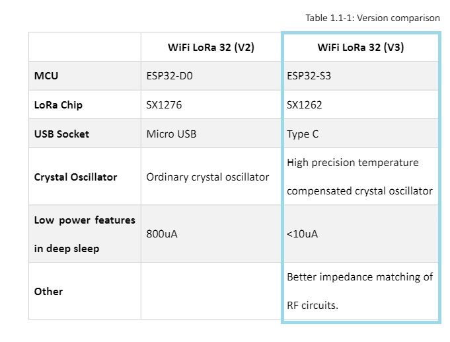Select the WiFi LoRa 32 (V3) column header
Image resolution: width=450 pixels, height=342 pixels.
(361, 48)
